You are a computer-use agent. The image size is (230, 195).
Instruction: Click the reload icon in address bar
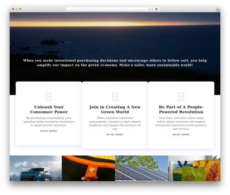pyautogui.click(x=149, y=9)
